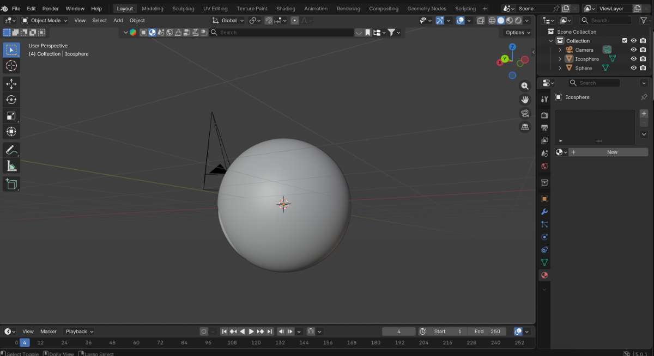The image size is (654, 356).
Task: Expand the Sphere item in outliner
Action: point(560,68)
